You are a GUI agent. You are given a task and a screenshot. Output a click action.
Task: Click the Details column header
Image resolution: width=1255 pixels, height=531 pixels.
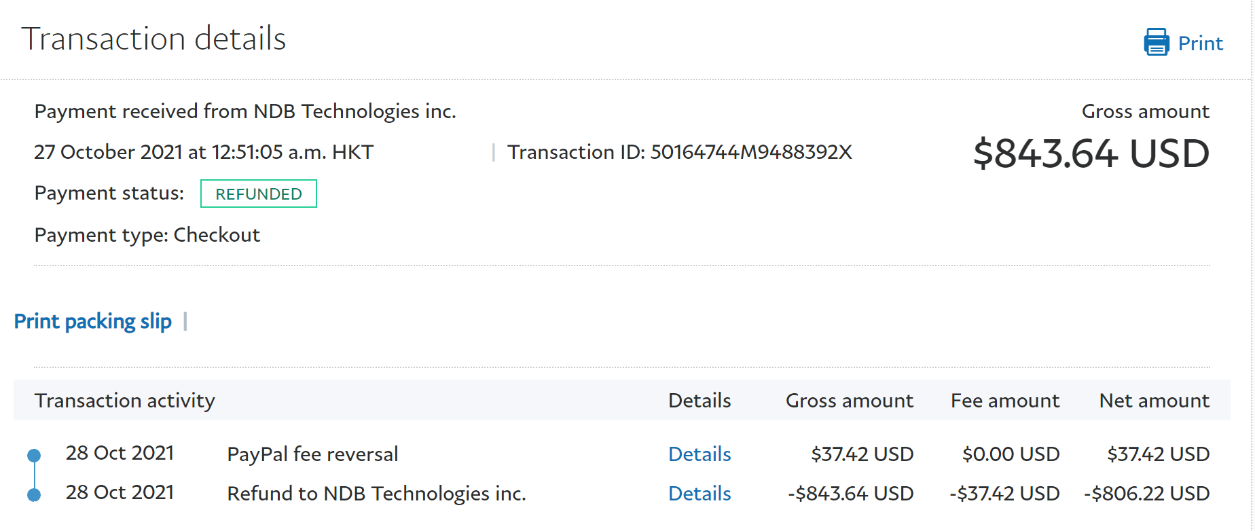click(x=699, y=401)
